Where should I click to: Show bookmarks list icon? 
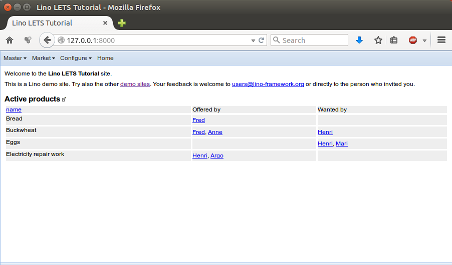[x=394, y=40]
